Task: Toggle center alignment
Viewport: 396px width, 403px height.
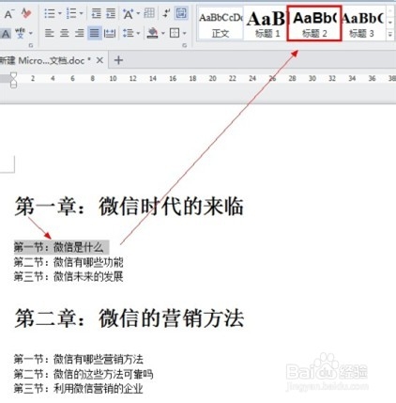Action: (x=65, y=33)
